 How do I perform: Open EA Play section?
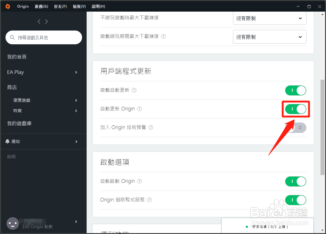pos(15,72)
